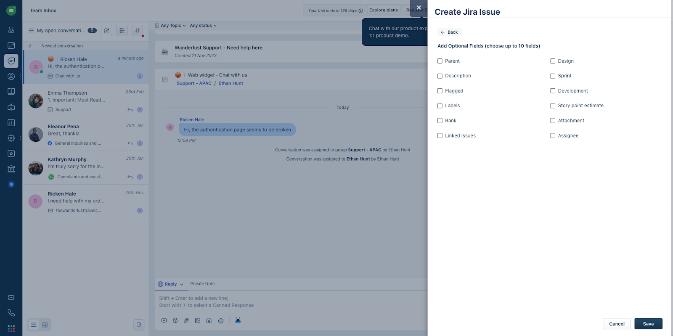
Task: Check the Parent field checkbox
Action: click(440, 61)
